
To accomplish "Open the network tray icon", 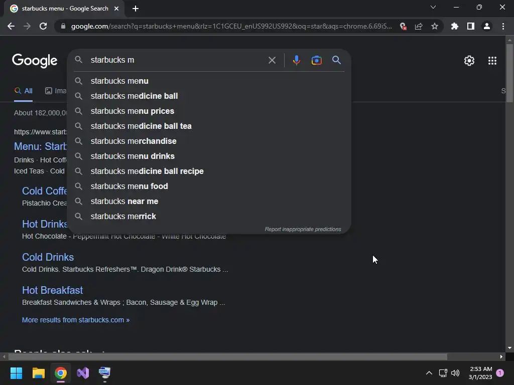I will click(x=443, y=373).
